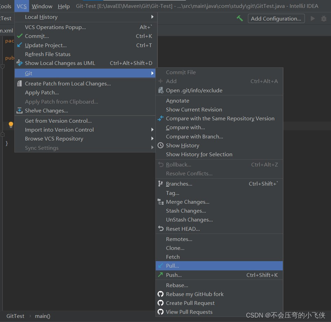Viewport: 331px width, 322px height.
Task: Collapse the code fold marker near class declaration
Action: (3, 67)
